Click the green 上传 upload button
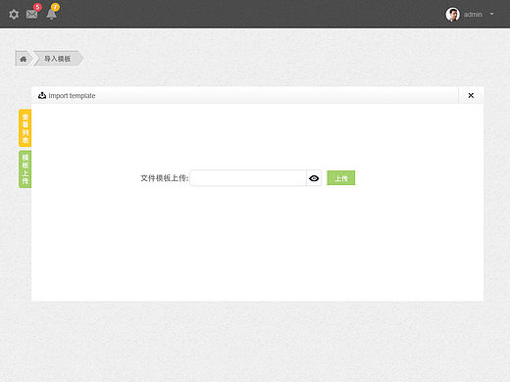Viewport: 510px width, 382px height. pos(341,178)
